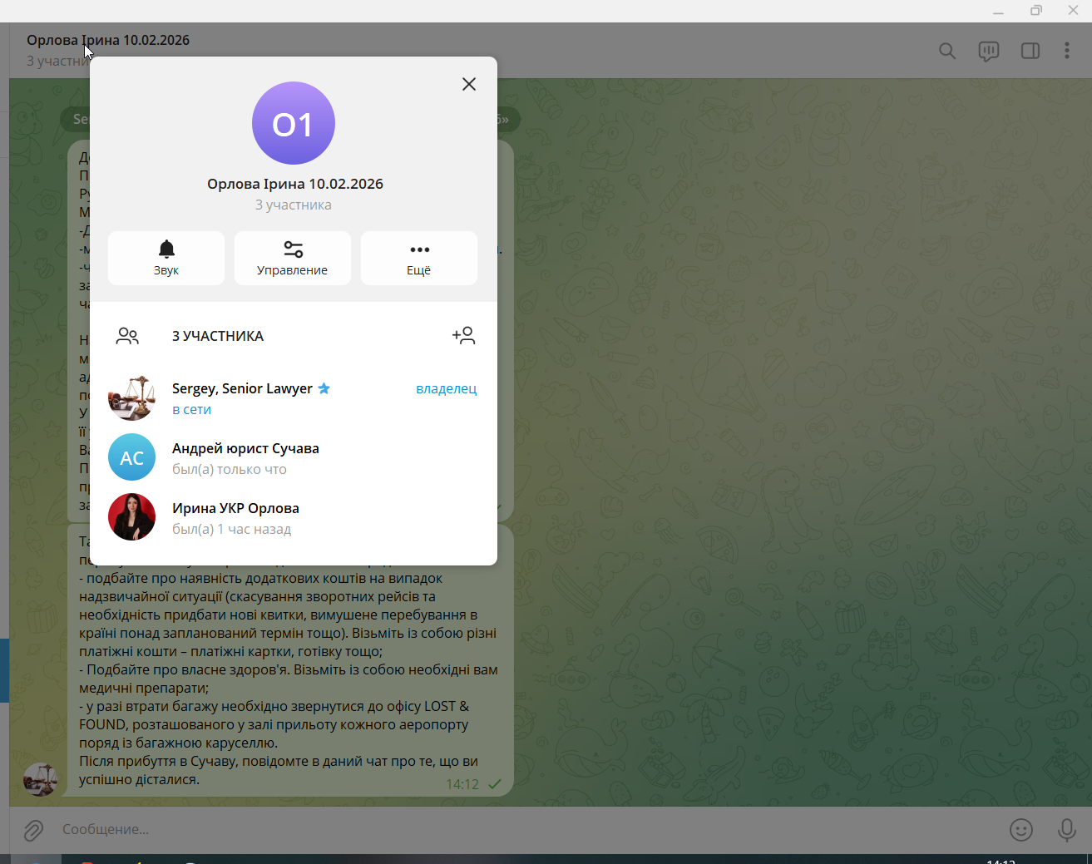Open Управление group settings
1092x864 pixels.
tap(293, 258)
